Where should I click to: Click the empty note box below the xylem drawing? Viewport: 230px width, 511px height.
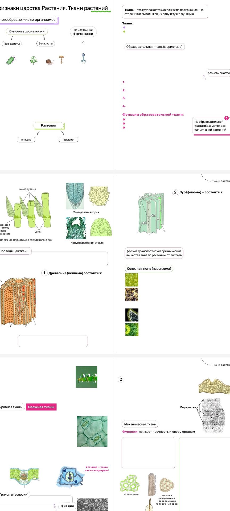pos(53,341)
